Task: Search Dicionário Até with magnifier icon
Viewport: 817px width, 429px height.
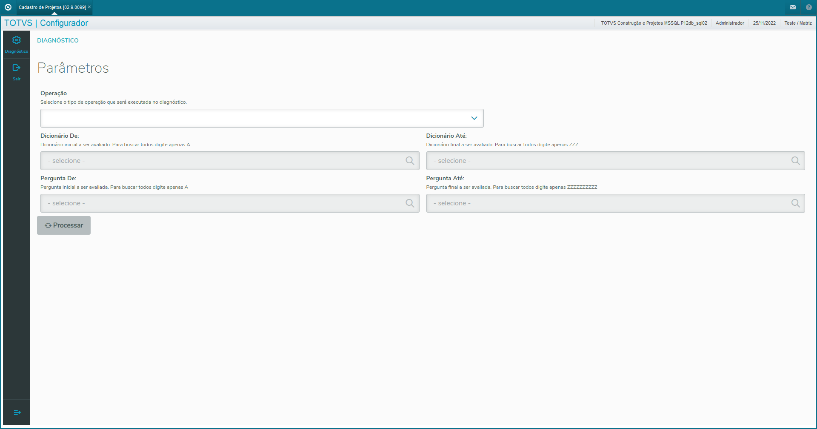Action: 795,161
